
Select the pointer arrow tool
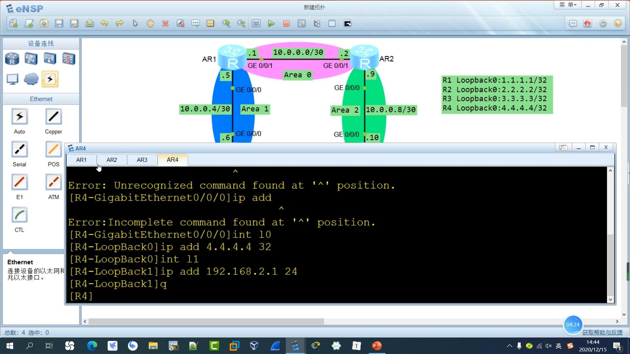pos(135,24)
